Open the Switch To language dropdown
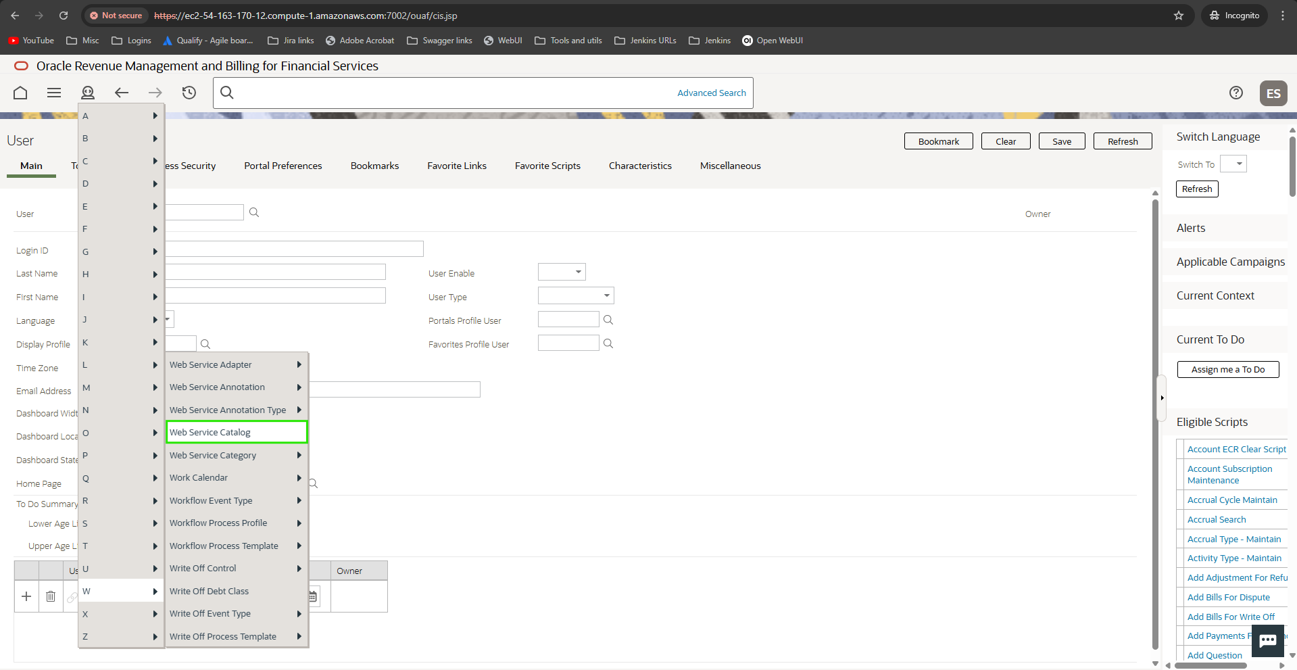The height and width of the screenshot is (670, 1297). [x=1233, y=164]
